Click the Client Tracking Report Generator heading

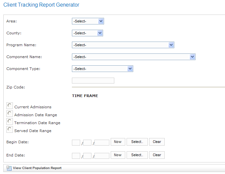(x=41, y=5)
